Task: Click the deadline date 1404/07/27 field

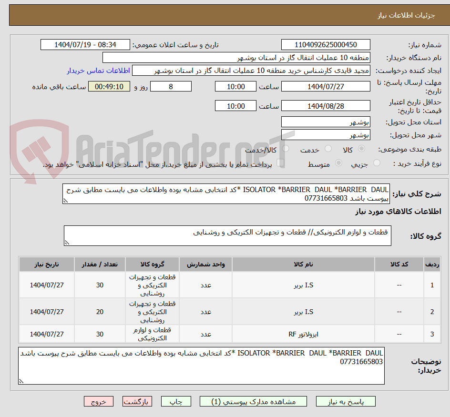Action: click(326, 86)
